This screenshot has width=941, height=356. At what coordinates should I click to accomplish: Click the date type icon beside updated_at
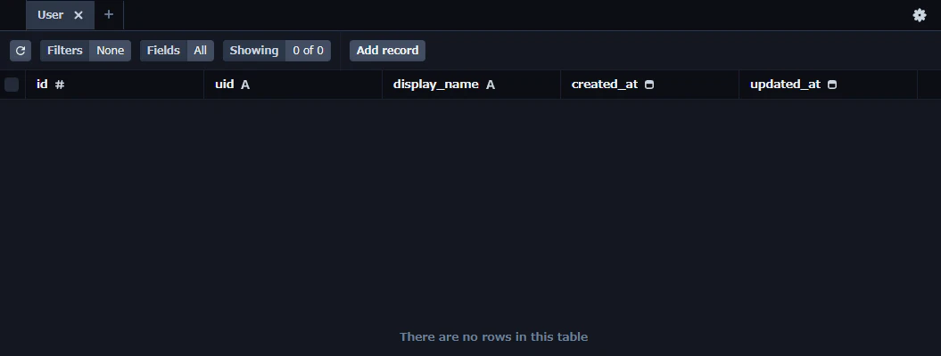[x=832, y=85]
